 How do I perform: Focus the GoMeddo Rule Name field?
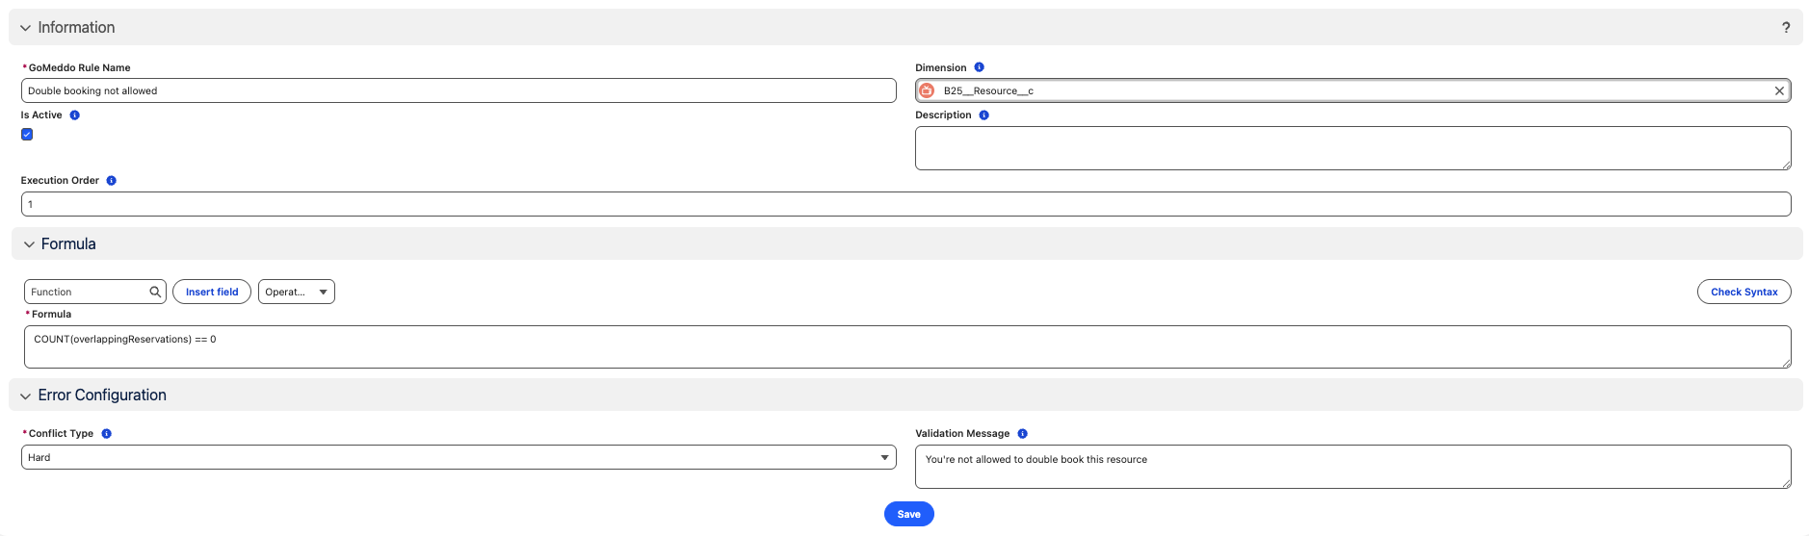point(459,90)
